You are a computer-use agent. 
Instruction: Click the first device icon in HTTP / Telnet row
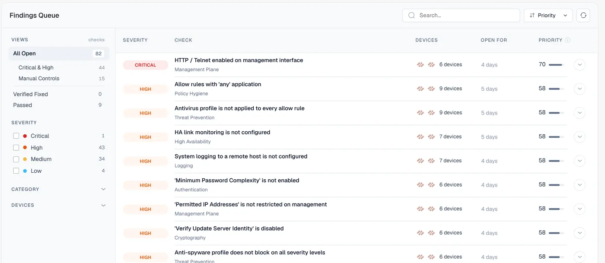(420, 65)
